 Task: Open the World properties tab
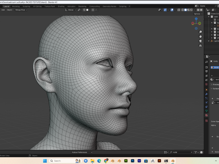[x=206, y=84]
